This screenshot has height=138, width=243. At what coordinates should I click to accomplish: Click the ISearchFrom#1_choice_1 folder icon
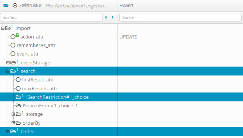18,106
